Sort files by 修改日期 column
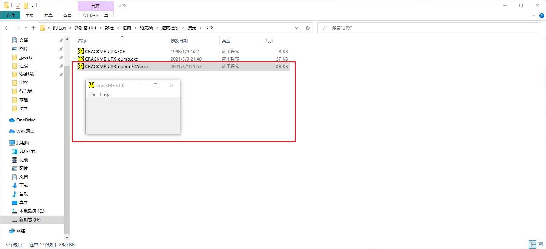This screenshot has height=249, width=546. pos(179,41)
